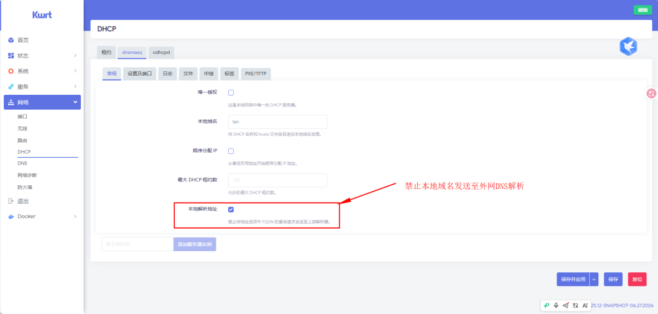This screenshot has width=658, height=314.
Task: Click the green 刷新 button
Action: 643,10
